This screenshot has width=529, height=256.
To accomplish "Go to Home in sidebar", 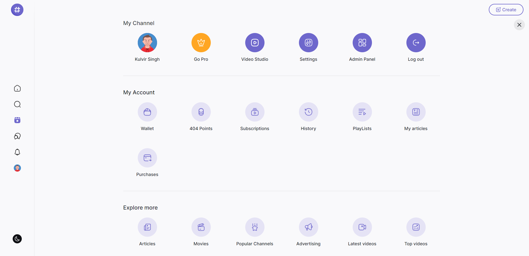I will 17,88.
